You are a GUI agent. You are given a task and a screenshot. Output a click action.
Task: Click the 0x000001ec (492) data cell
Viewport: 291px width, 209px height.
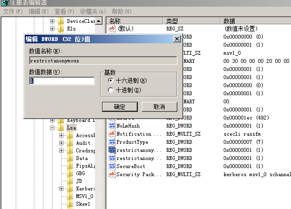(x=246, y=118)
